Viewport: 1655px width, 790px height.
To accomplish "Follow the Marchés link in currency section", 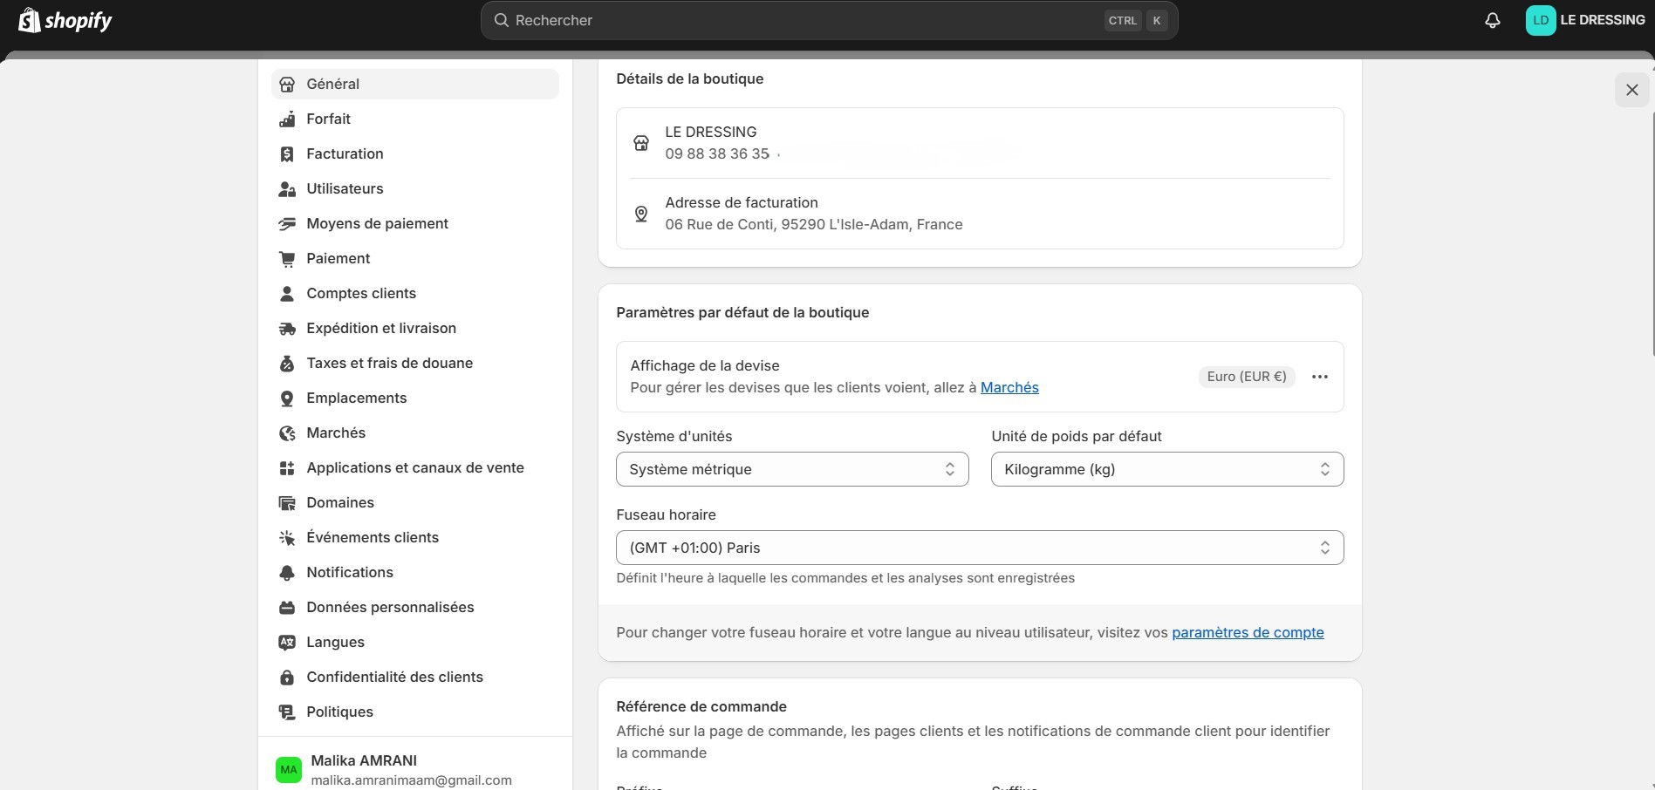I will point(1009,387).
